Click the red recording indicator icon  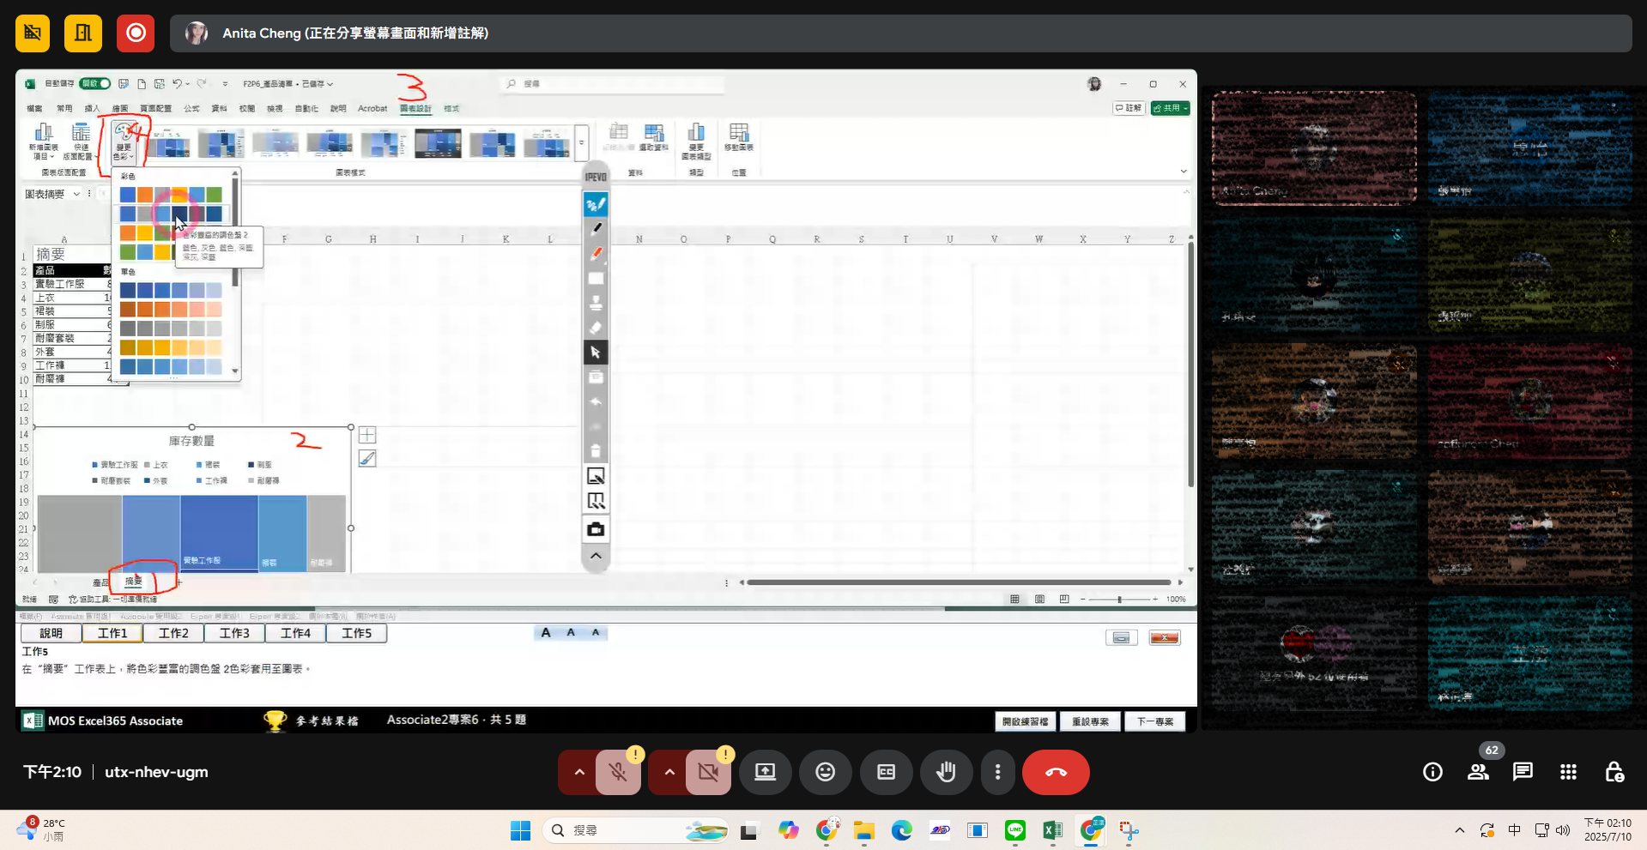coord(136,33)
